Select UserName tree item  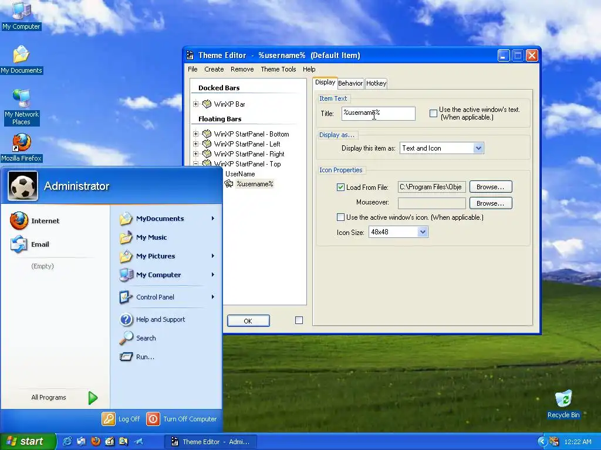pos(240,173)
